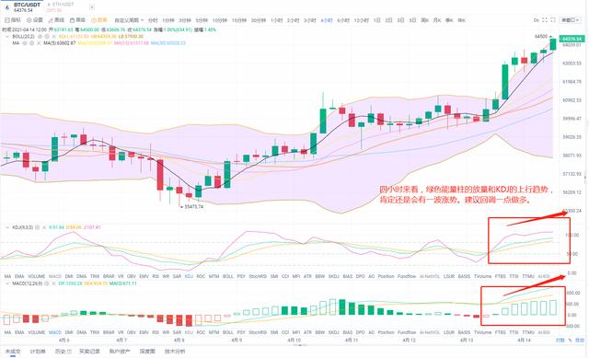
Task: Open the 自定义周期 custom period dropdown
Action: pos(129,20)
